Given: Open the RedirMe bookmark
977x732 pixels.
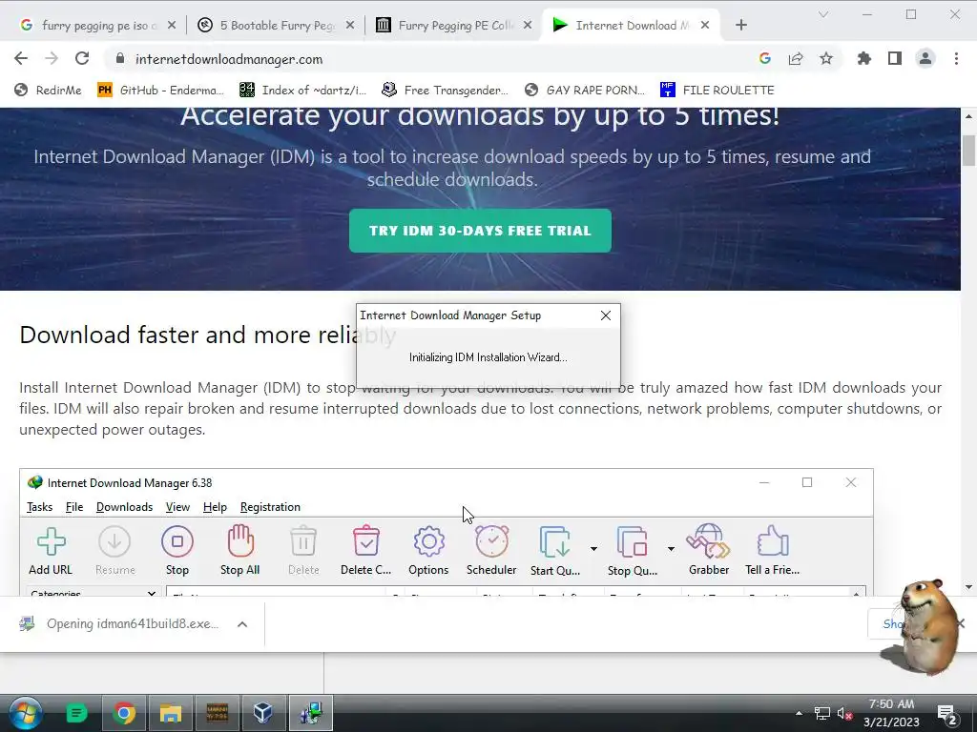Looking at the screenshot, I should [48, 91].
